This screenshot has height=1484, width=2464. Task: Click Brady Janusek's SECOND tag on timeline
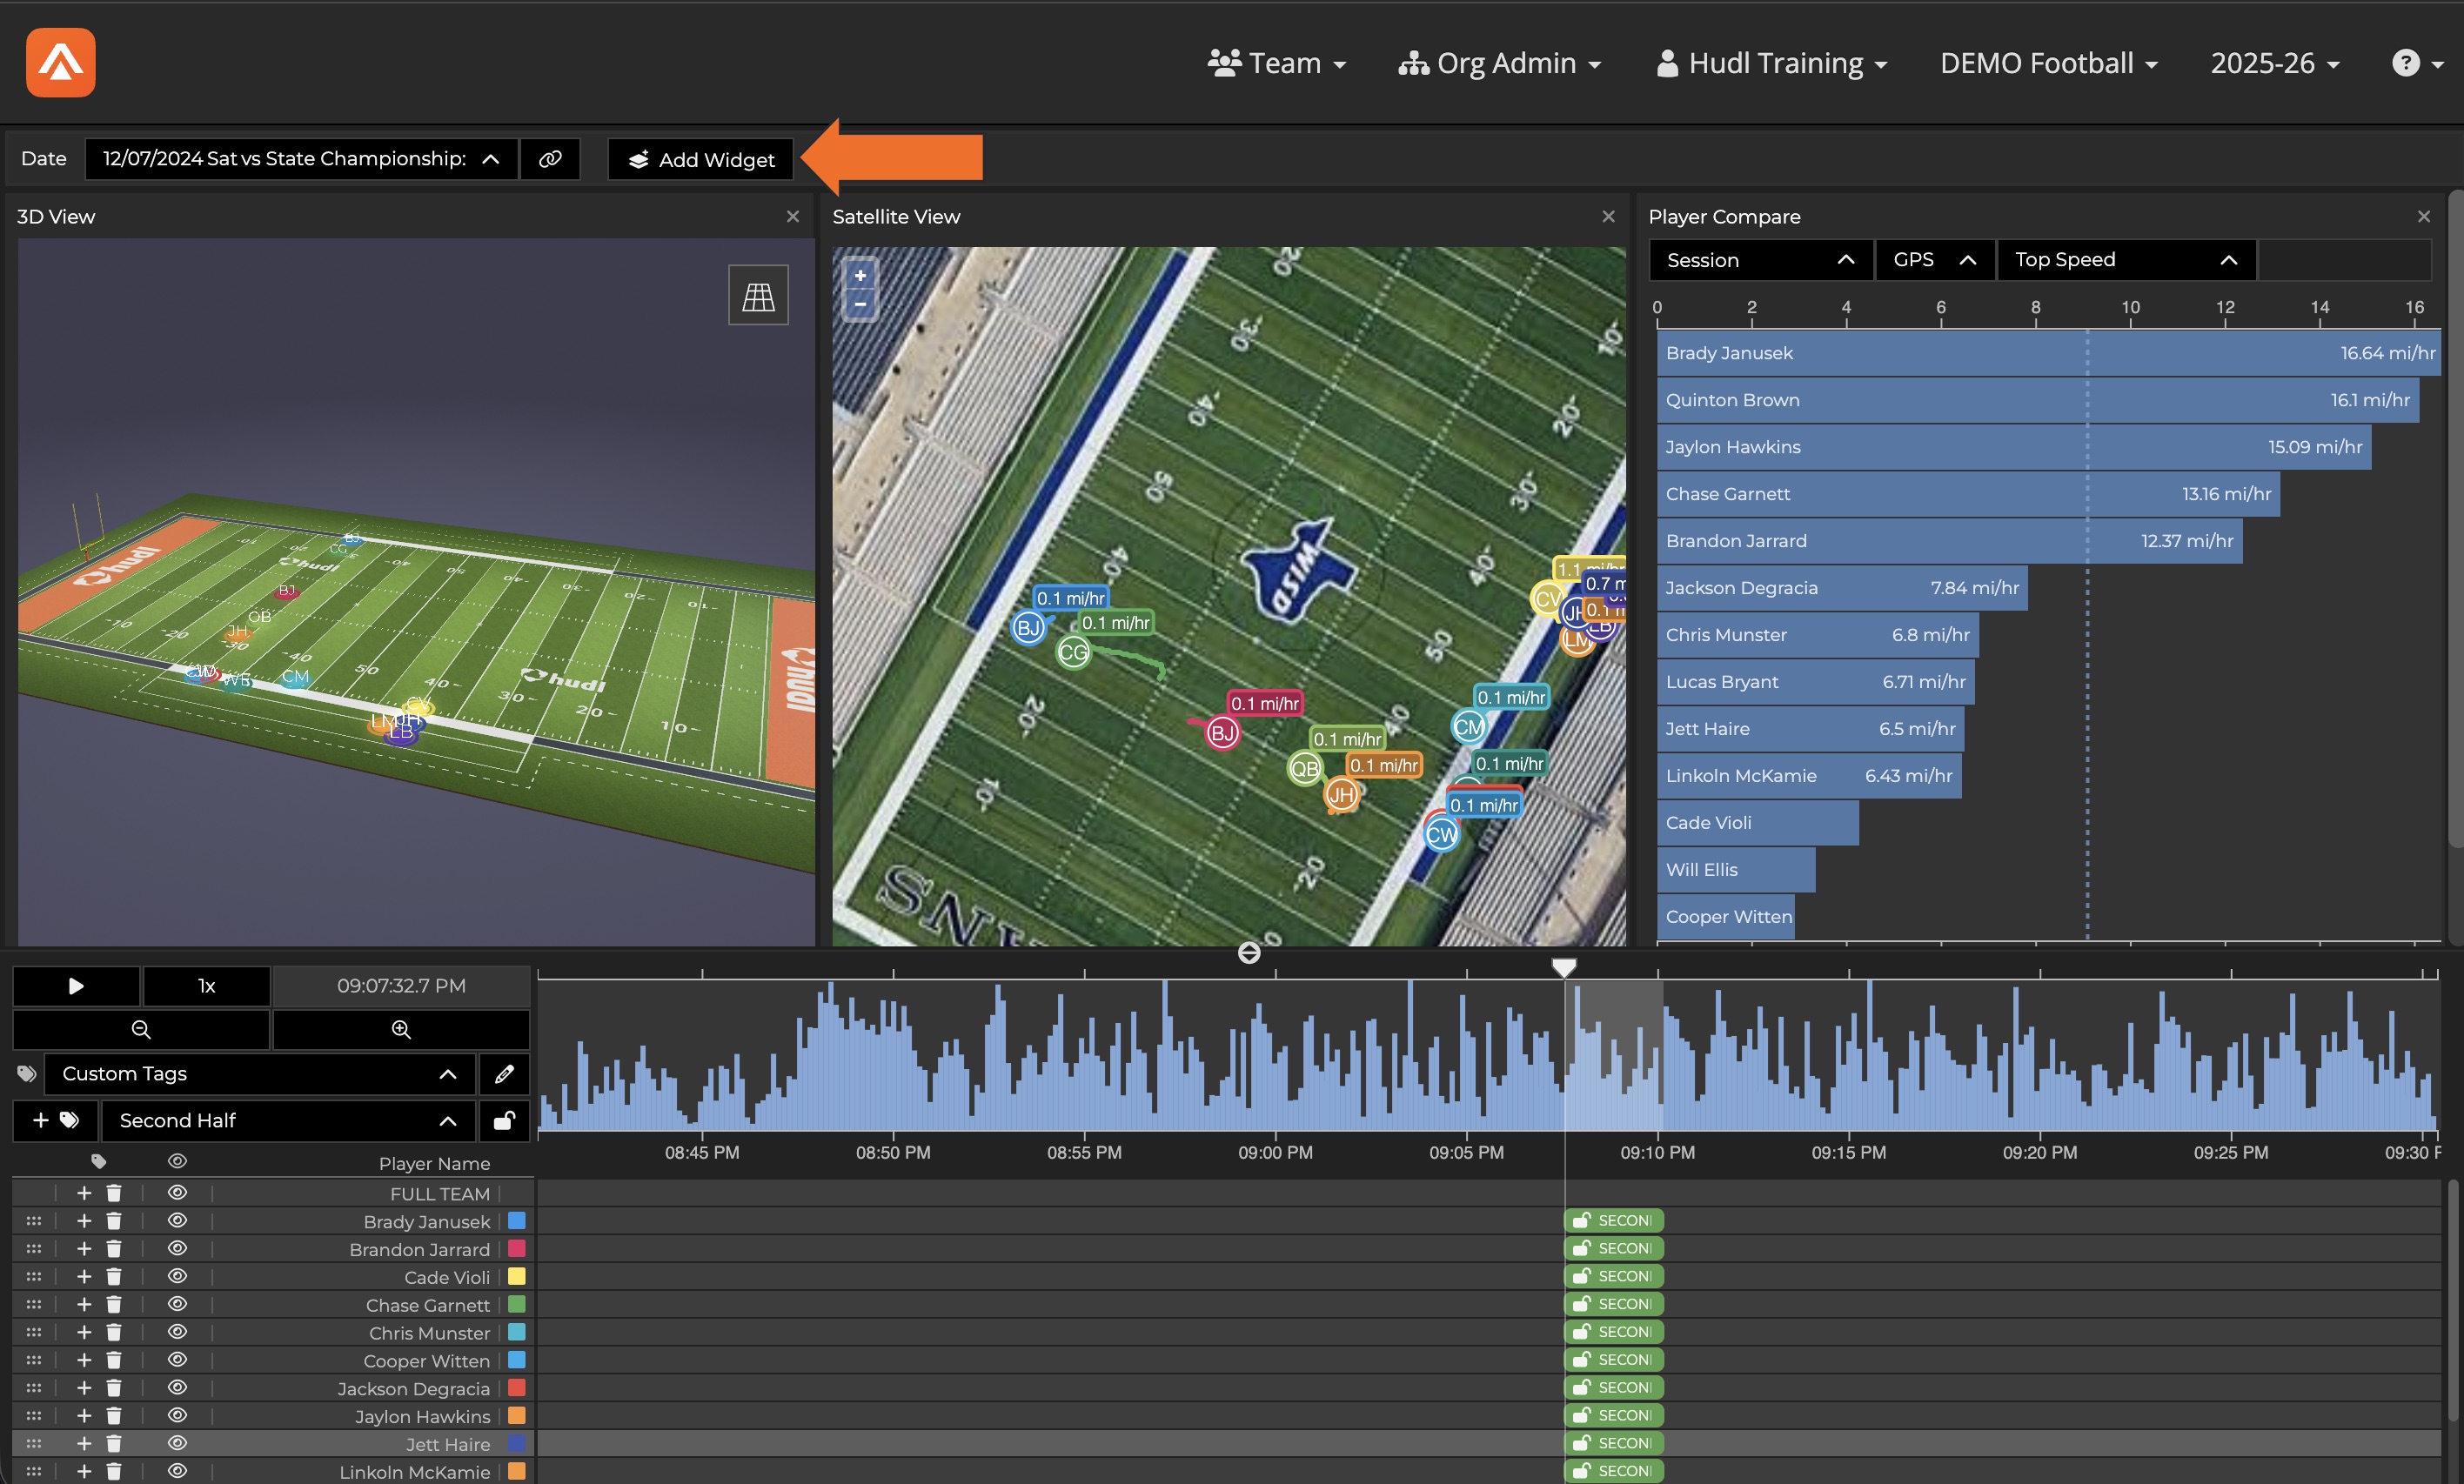click(1614, 1221)
